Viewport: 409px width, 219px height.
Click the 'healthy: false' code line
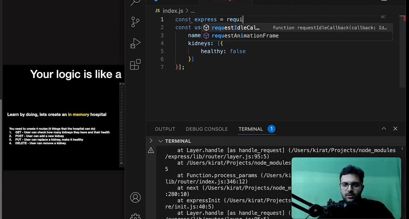pos(223,51)
